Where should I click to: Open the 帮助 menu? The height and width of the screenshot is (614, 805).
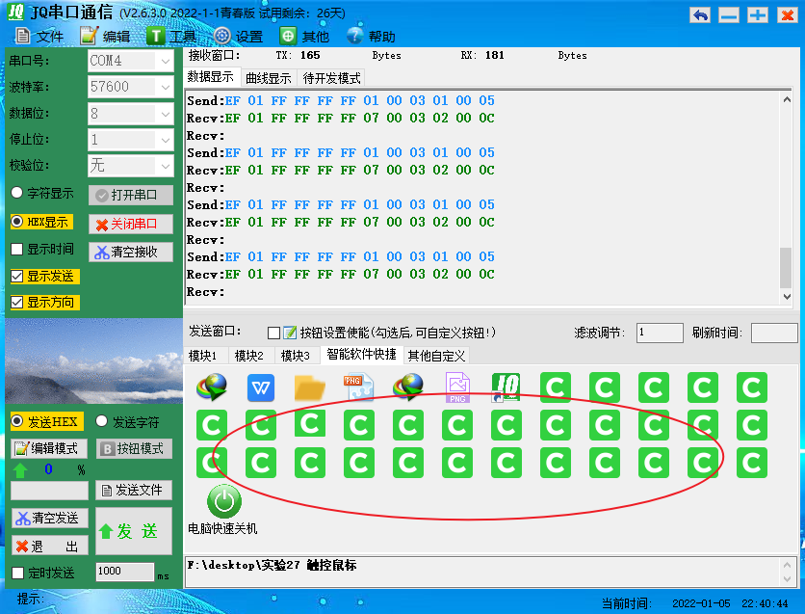[x=371, y=37]
